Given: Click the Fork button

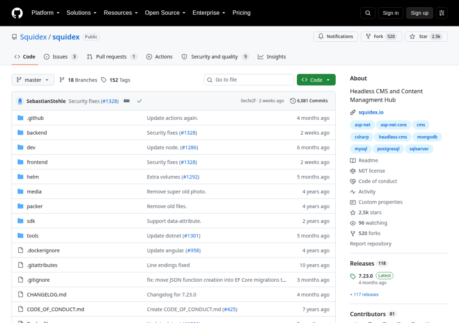Looking at the screenshot, I should point(381,36).
